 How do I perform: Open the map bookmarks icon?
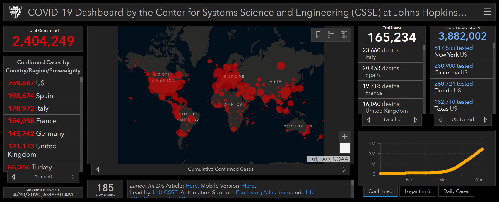pyautogui.click(x=318, y=35)
